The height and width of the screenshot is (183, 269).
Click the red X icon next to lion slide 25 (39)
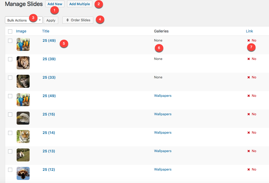point(249,59)
